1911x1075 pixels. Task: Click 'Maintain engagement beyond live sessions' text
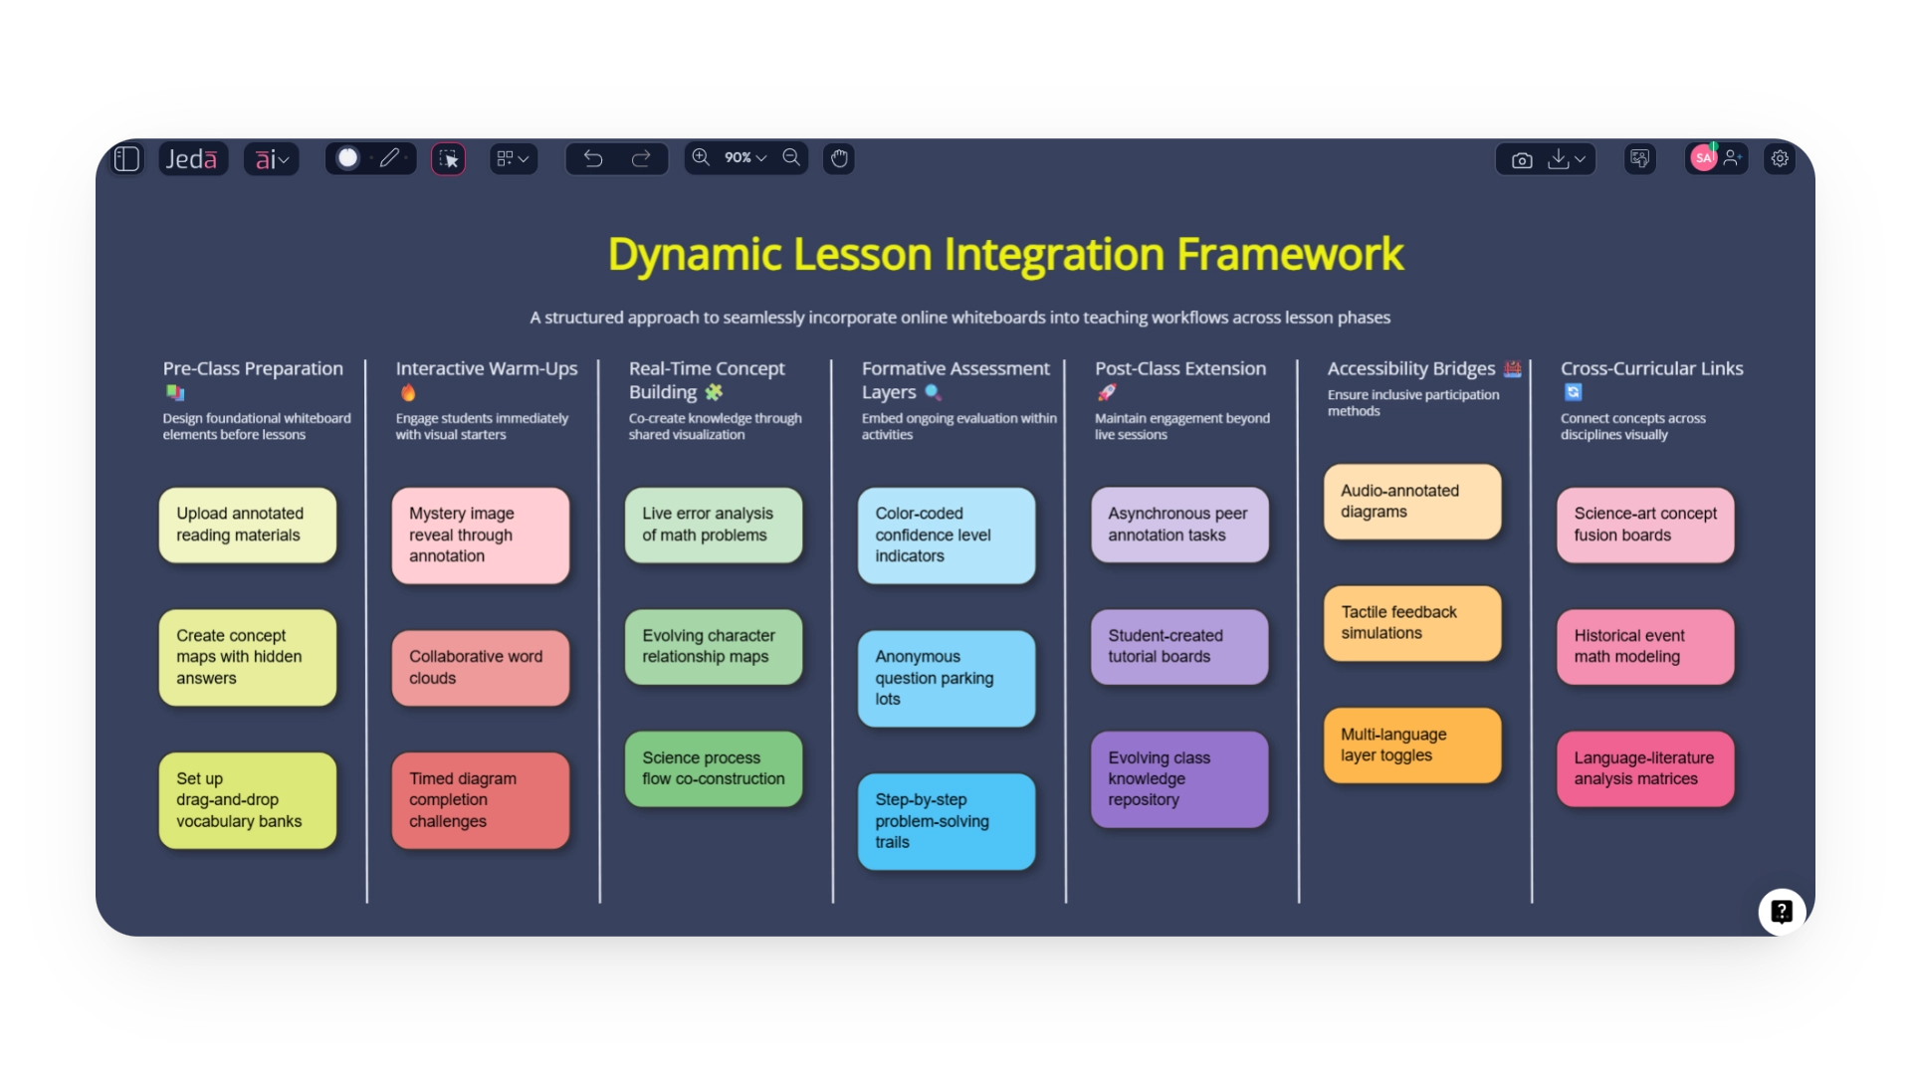pos(1181,426)
